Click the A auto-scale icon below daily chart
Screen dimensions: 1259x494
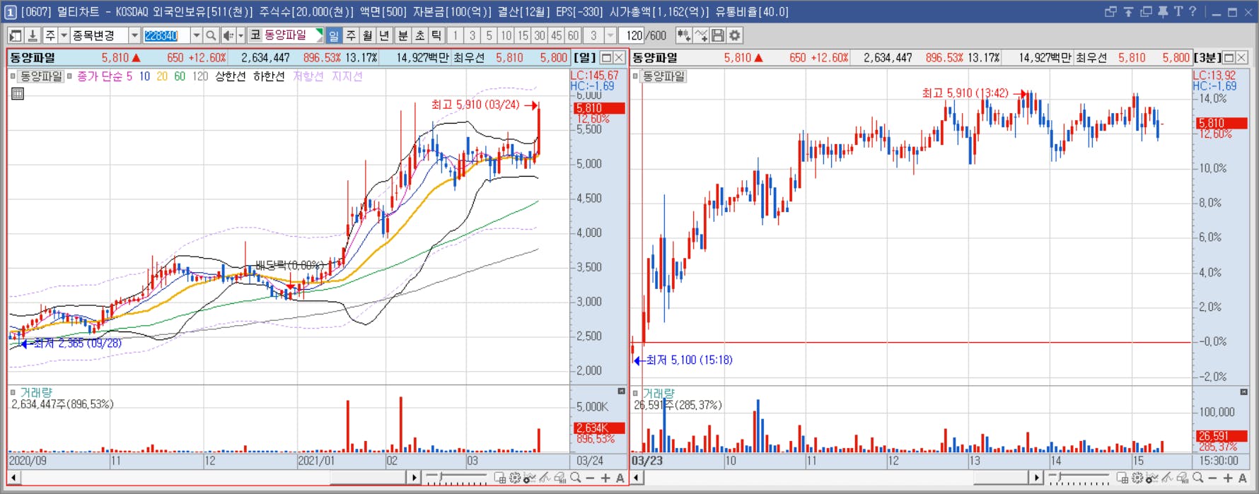(620, 478)
